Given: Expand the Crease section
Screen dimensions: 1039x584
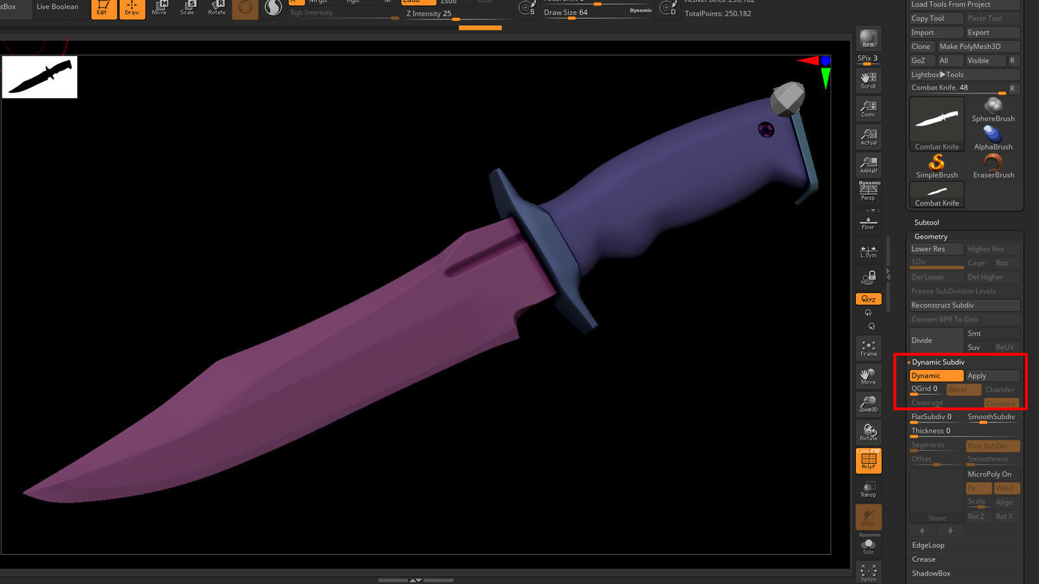Looking at the screenshot, I should [x=923, y=559].
